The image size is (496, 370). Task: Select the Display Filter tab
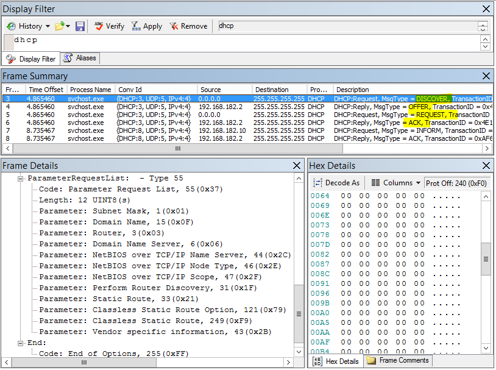(31, 59)
